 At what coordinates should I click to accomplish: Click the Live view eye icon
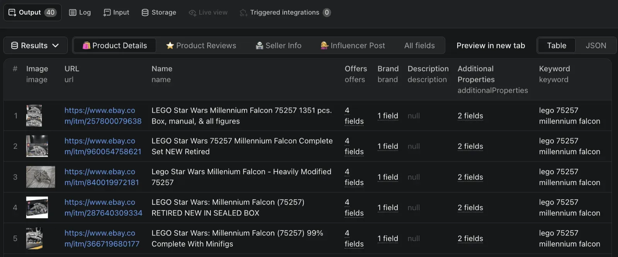click(192, 13)
